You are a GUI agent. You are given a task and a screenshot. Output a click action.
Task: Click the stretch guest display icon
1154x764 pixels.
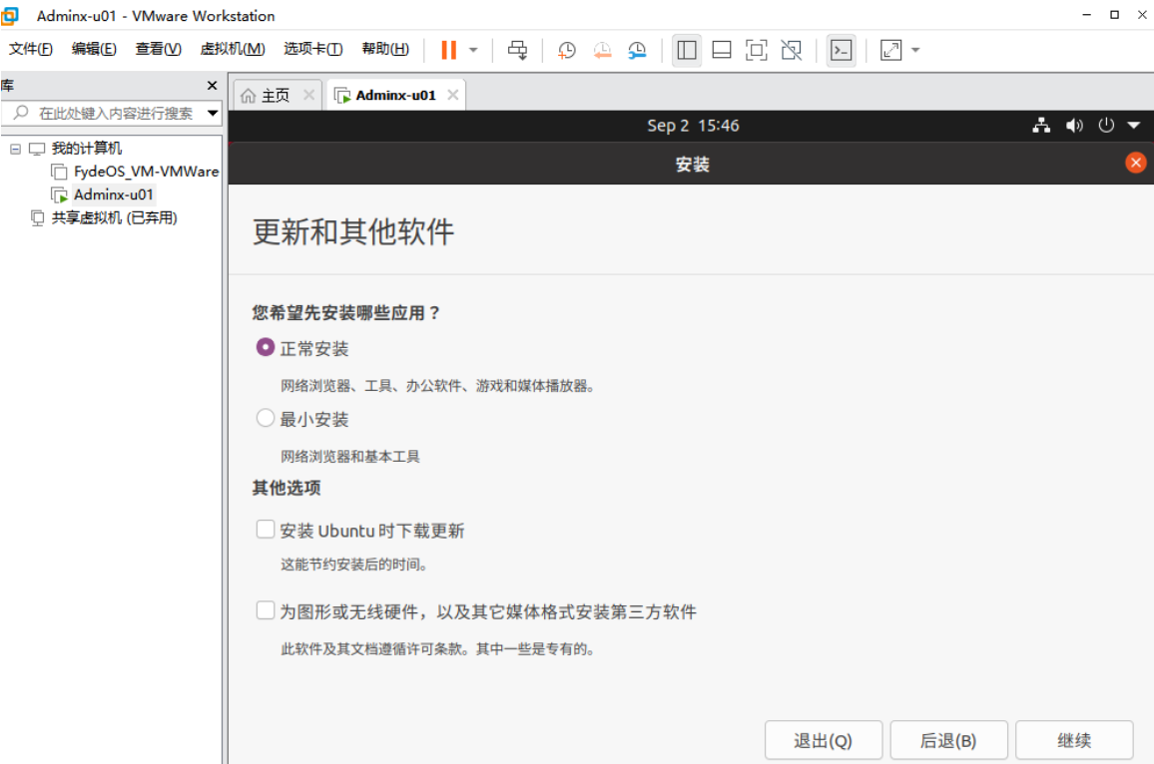pyautogui.click(x=890, y=50)
